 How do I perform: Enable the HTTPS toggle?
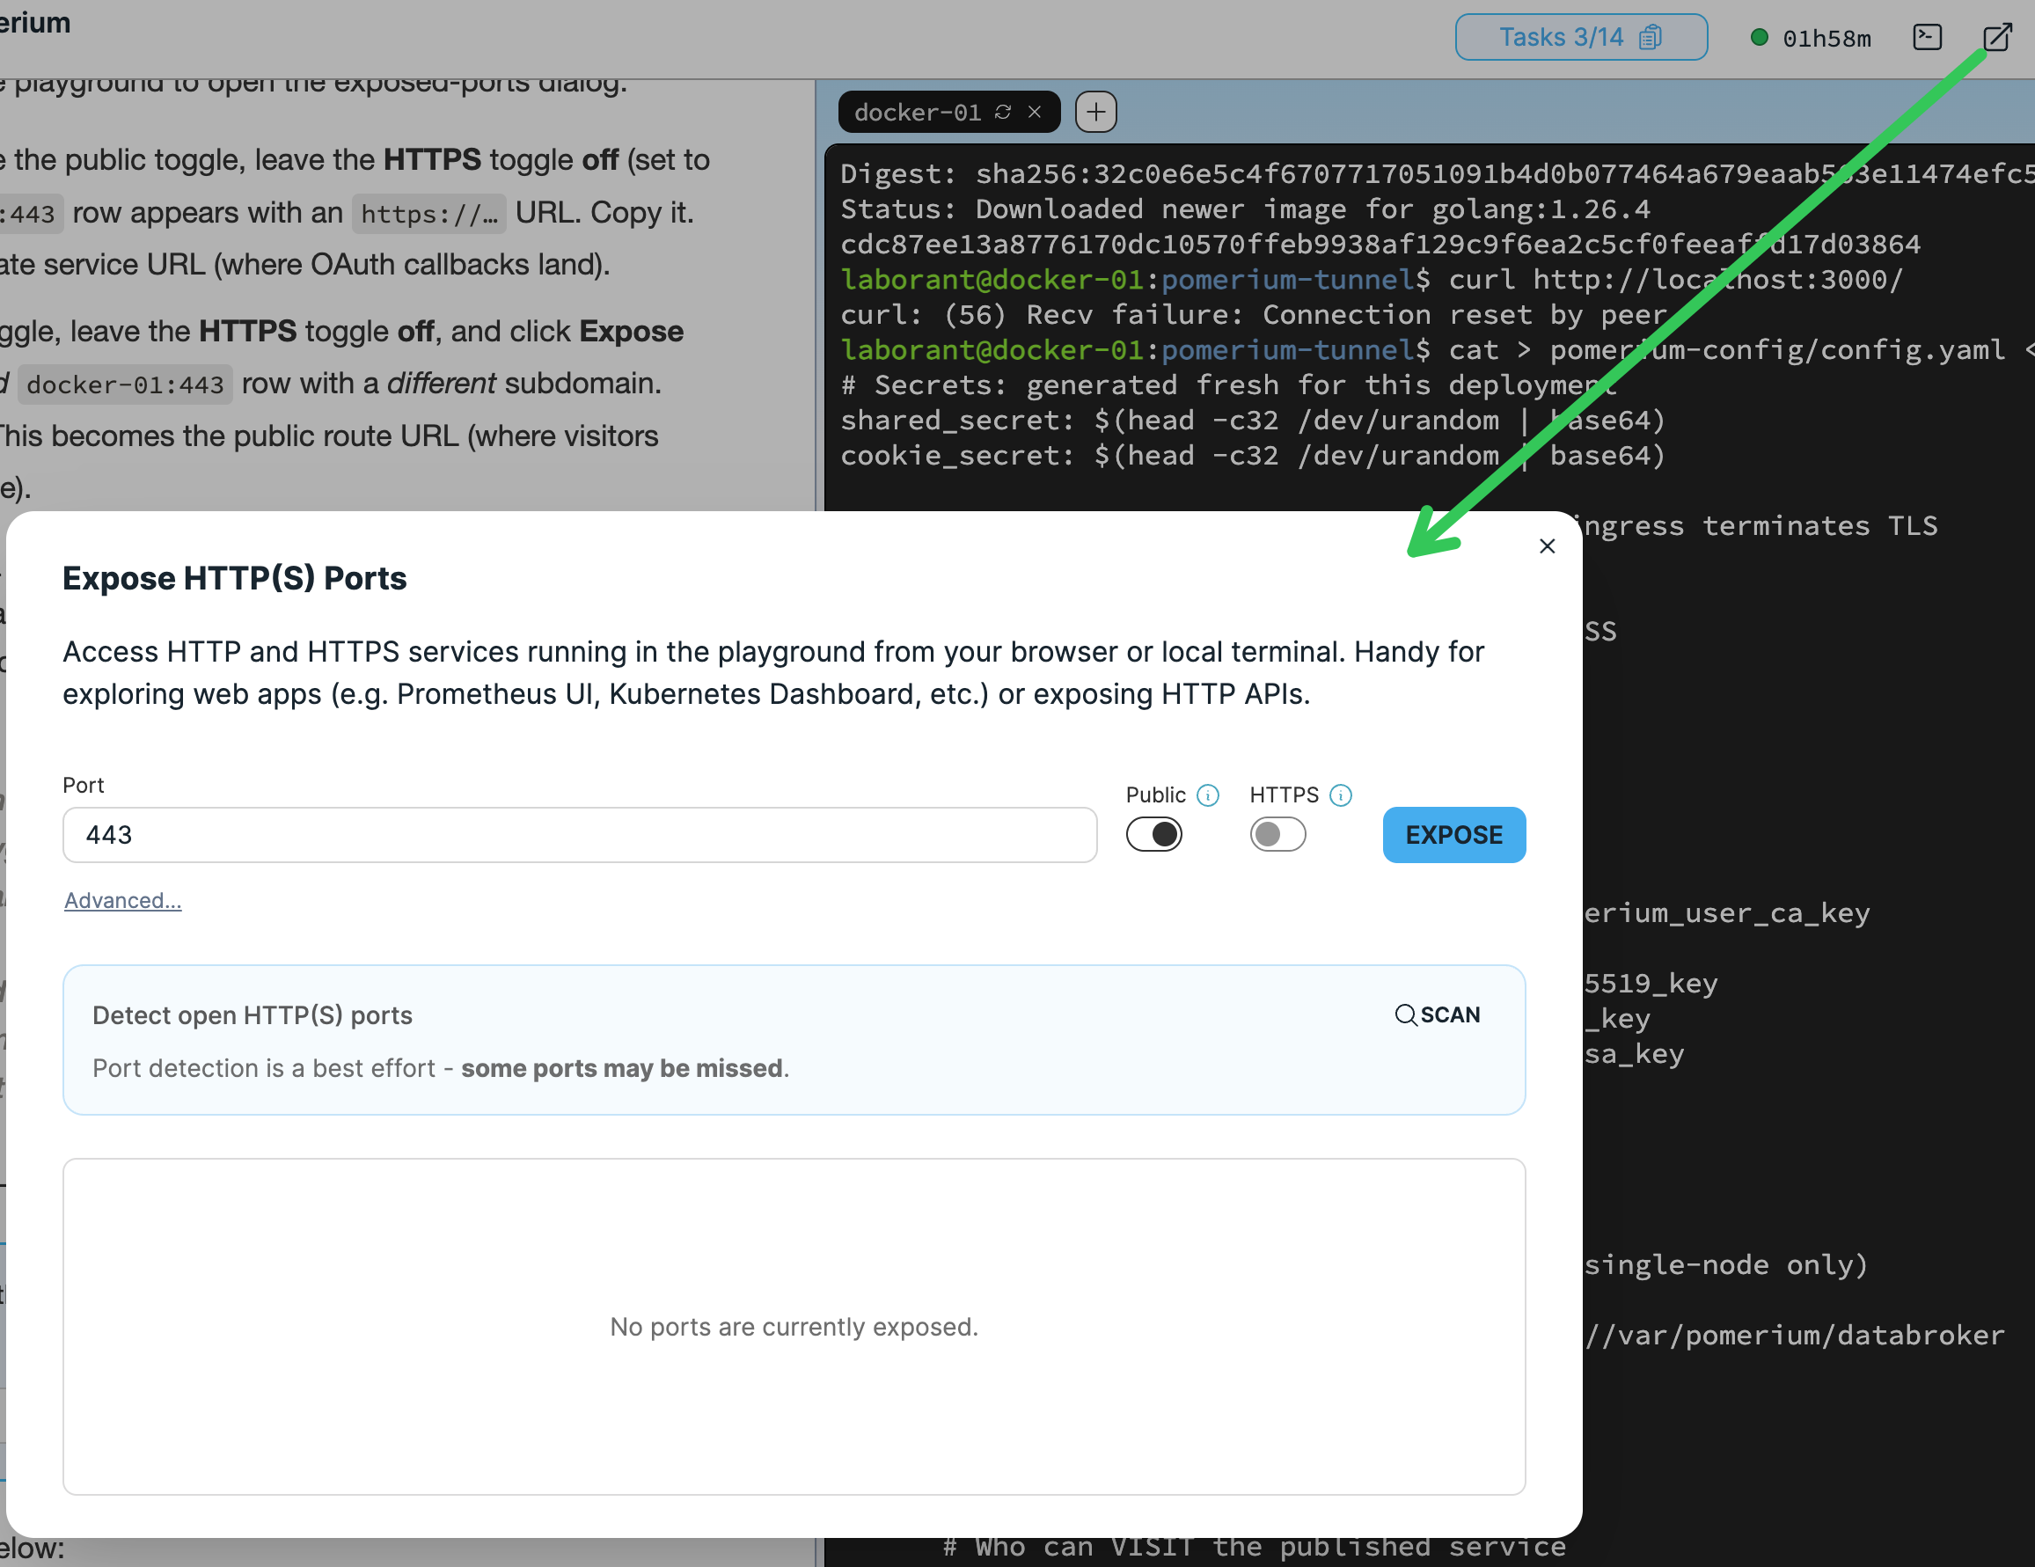click(x=1277, y=834)
